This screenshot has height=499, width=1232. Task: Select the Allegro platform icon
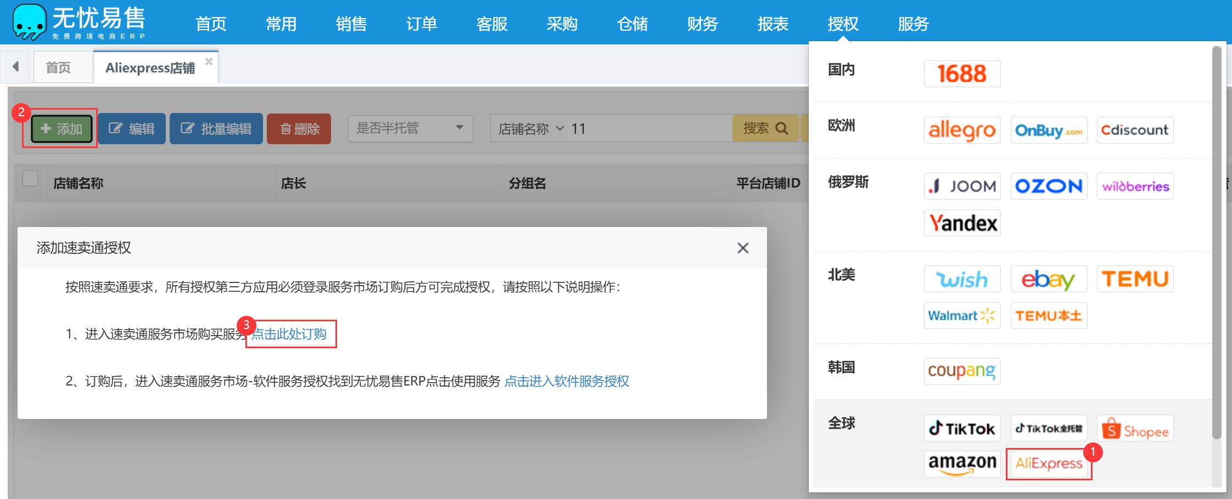[x=962, y=130]
